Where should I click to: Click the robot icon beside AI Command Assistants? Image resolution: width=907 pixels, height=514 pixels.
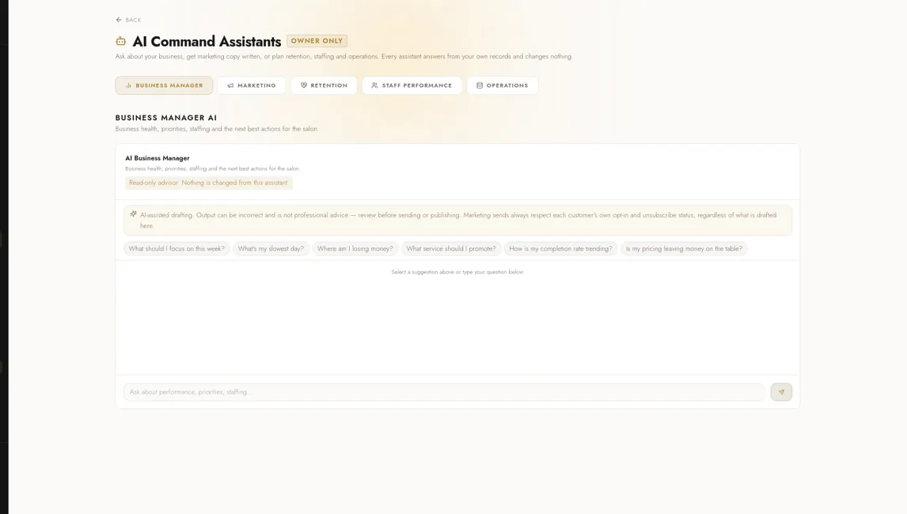click(x=120, y=41)
